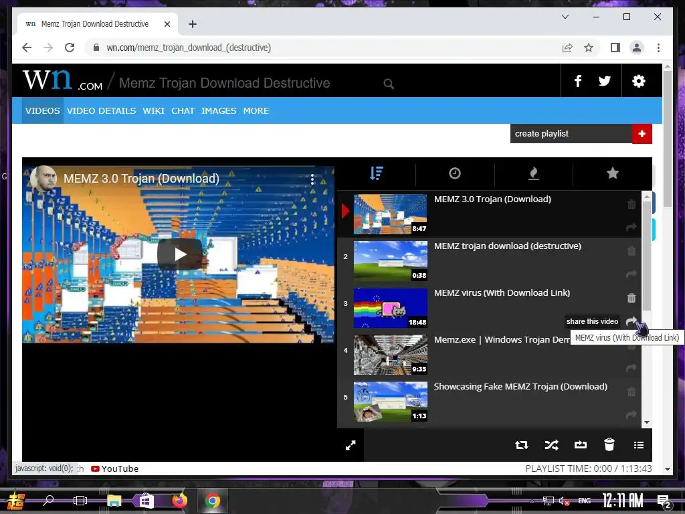
Task: Click the search magnifier in the wn.com header
Action: click(x=389, y=84)
